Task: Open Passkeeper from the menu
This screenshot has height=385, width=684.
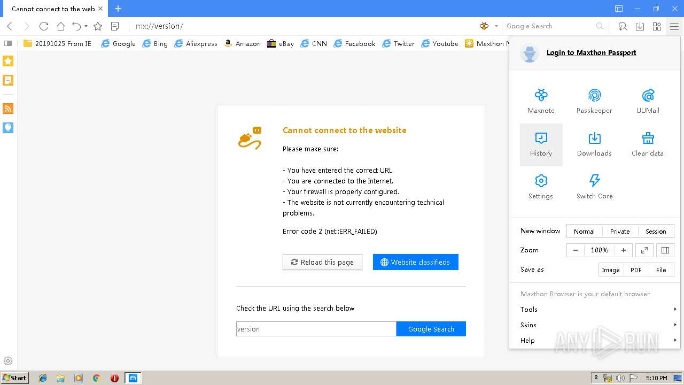Action: coord(594,102)
